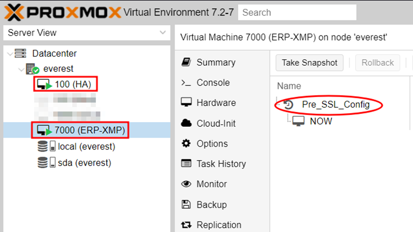Click the running VM icon for 7000
This screenshot has width=413, height=232.
[x=44, y=130]
